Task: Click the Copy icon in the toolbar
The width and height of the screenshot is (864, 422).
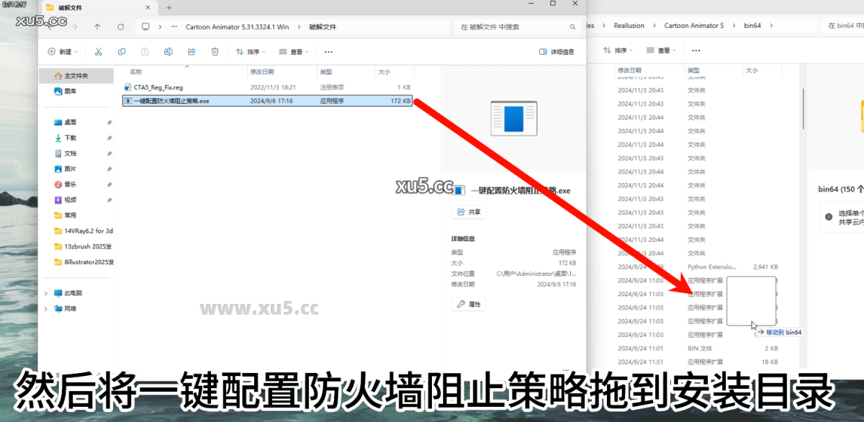Action: [122, 53]
